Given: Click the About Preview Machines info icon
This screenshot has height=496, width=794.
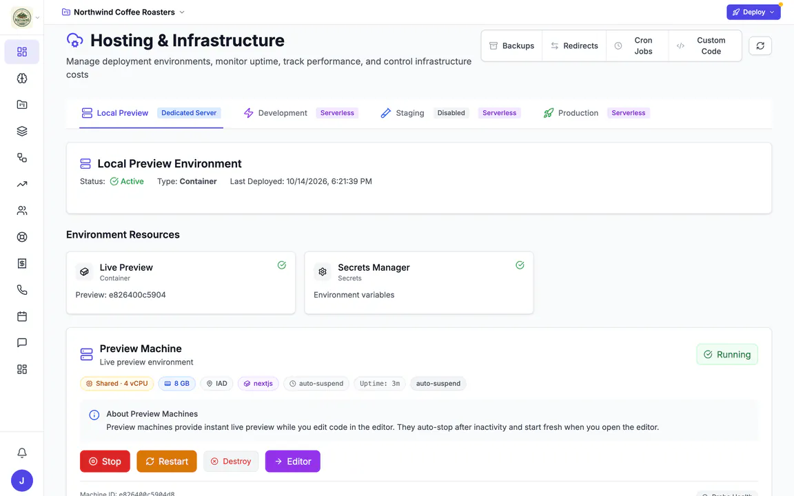Looking at the screenshot, I should (x=94, y=415).
